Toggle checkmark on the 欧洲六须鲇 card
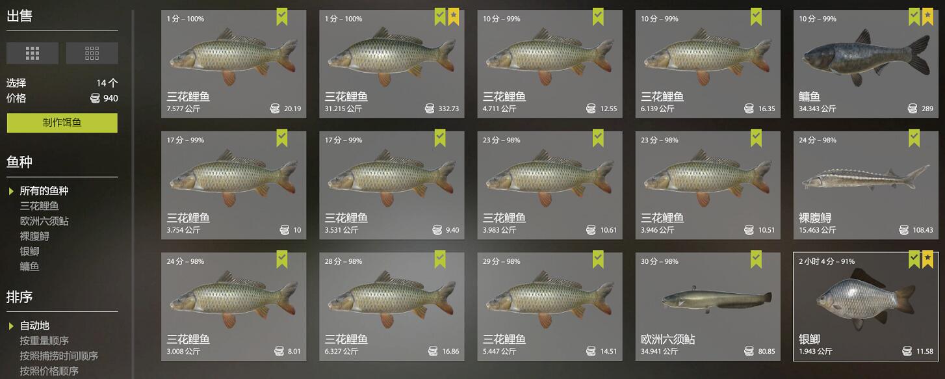945x379 pixels. [x=756, y=259]
